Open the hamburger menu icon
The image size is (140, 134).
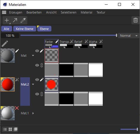(4, 12)
